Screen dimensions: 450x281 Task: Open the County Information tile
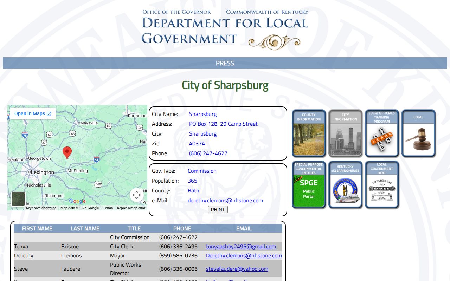pos(309,133)
